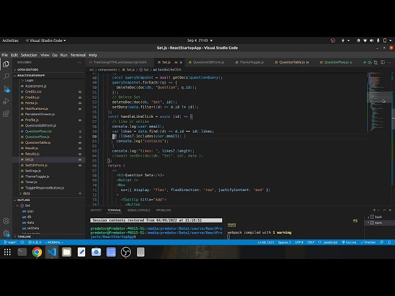Open the Extensions view
The height and width of the screenshot is (296, 395).
6,113
